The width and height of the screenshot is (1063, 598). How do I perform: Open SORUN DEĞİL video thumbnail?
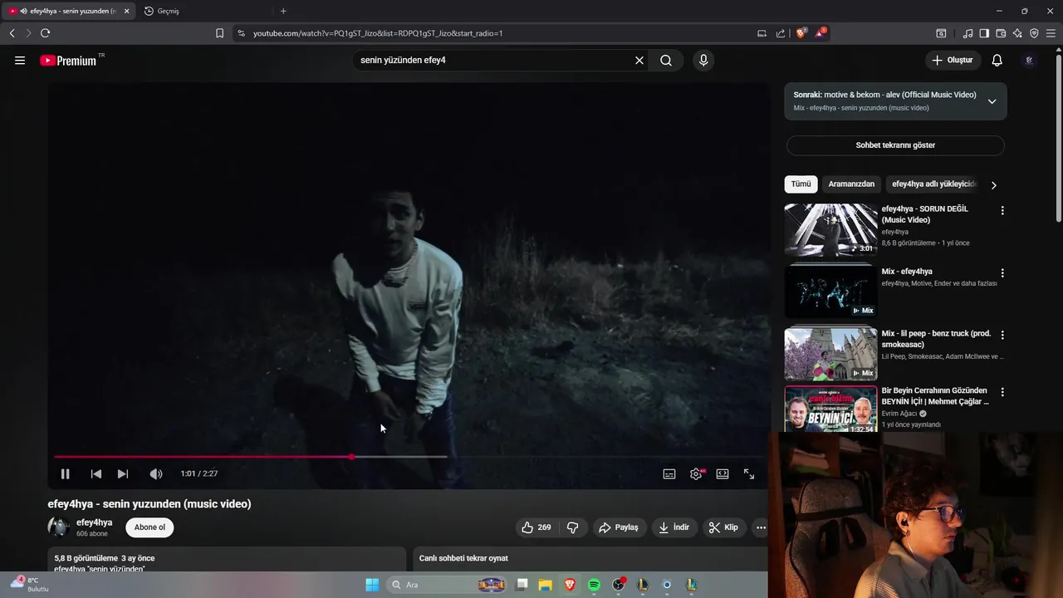[830, 229]
